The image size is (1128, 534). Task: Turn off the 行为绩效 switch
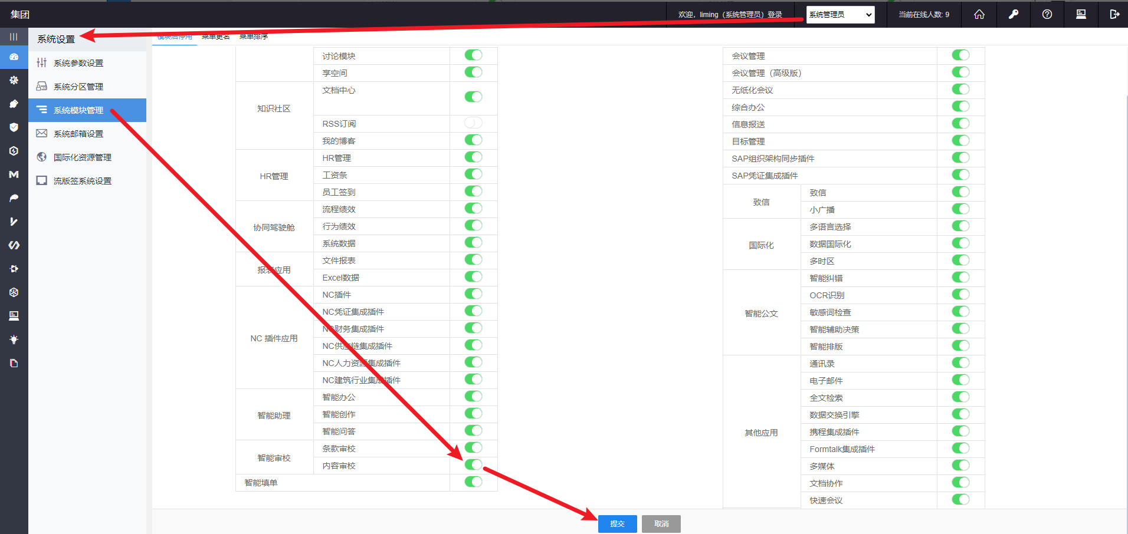click(473, 226)
